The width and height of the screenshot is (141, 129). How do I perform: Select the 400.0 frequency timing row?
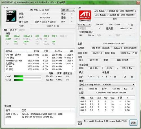pyautogui.click(x=107, y=107)
